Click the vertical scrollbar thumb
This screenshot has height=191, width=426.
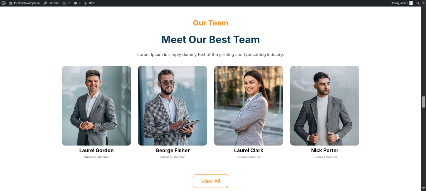[424, 102]
